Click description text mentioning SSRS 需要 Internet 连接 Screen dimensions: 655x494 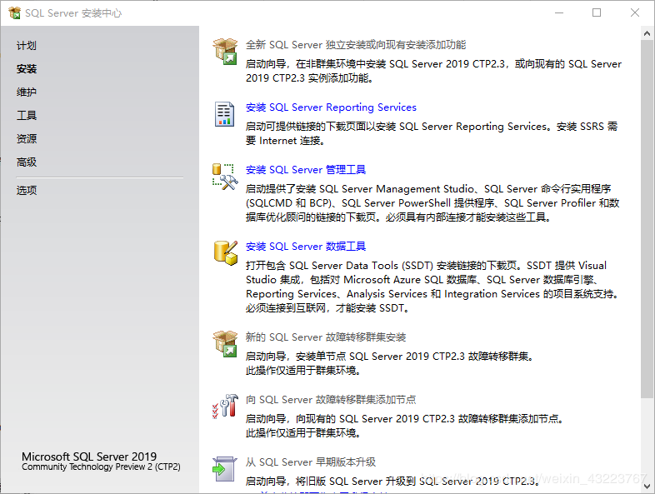click(432, 133)
